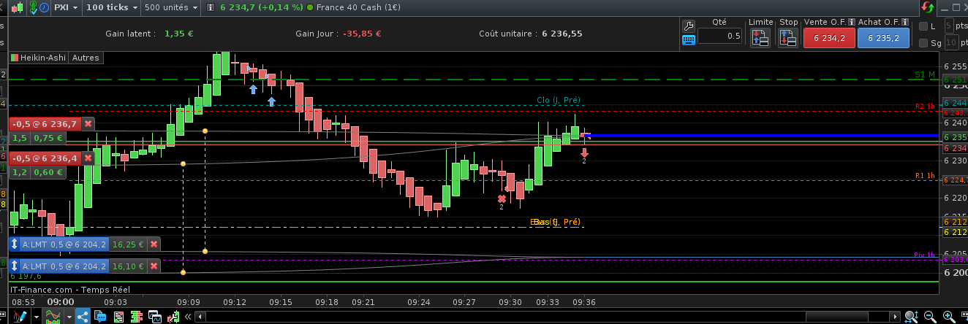
Task: Cancel the -0,5 @ 6 236,4 order
Action: click(x=88, y=158)
